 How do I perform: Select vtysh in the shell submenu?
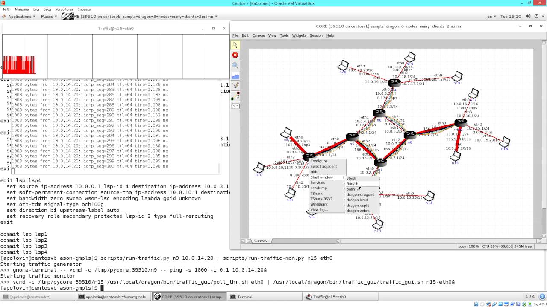coord(362,179)
